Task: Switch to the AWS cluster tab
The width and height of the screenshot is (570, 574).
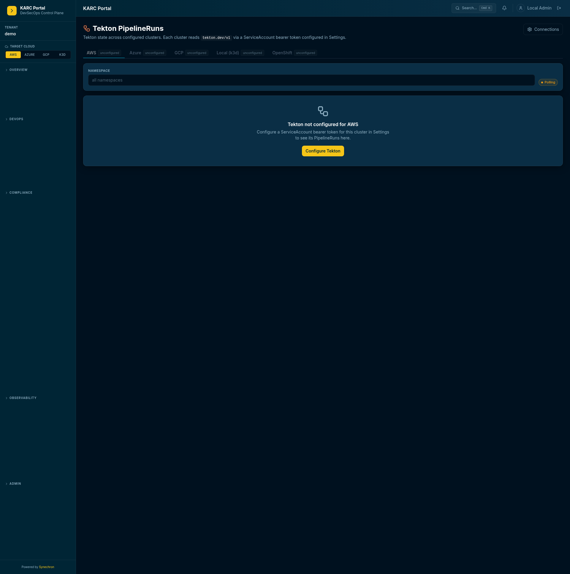Action: click(x=104, y=53)
